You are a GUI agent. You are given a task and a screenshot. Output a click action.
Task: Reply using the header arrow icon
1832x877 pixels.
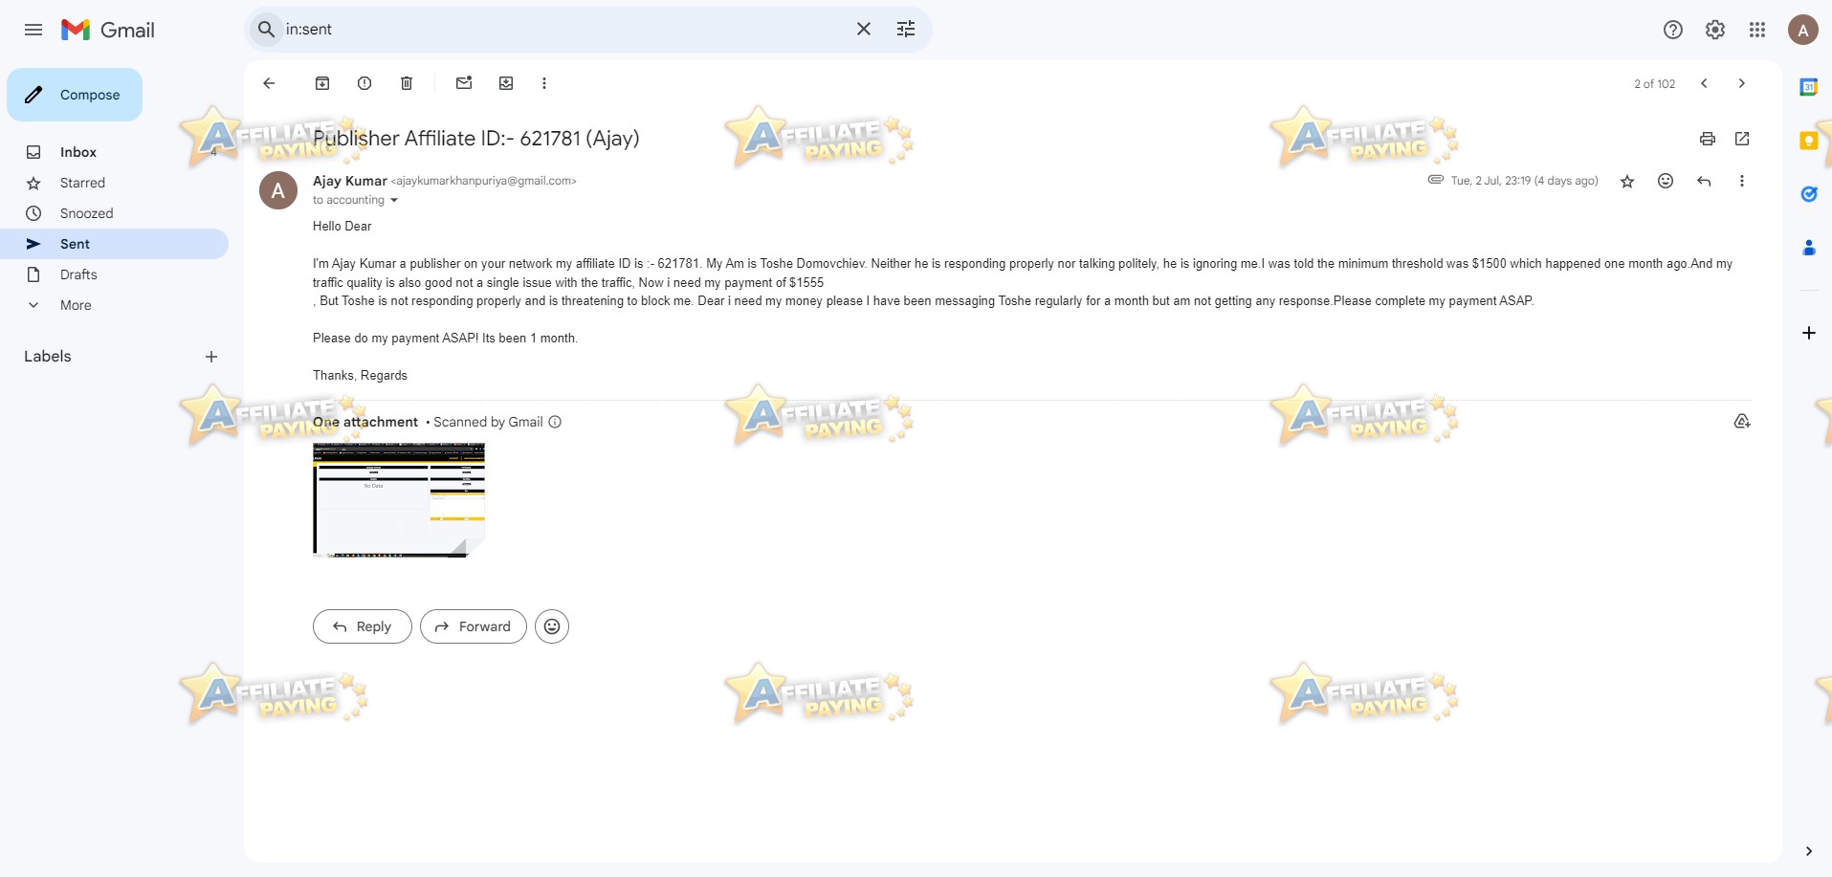point(1704,181)
